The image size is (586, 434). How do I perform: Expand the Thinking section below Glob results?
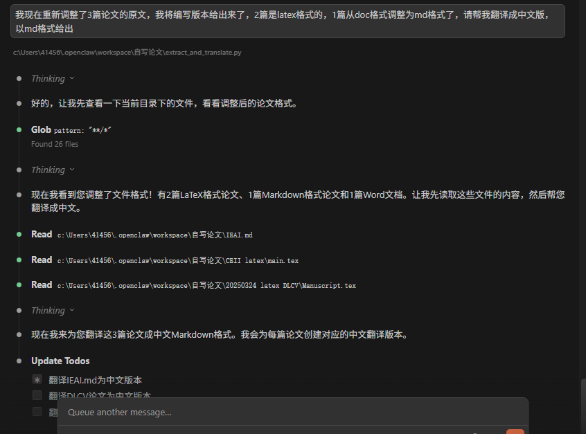pyautogui.click(x=72, y=170)
